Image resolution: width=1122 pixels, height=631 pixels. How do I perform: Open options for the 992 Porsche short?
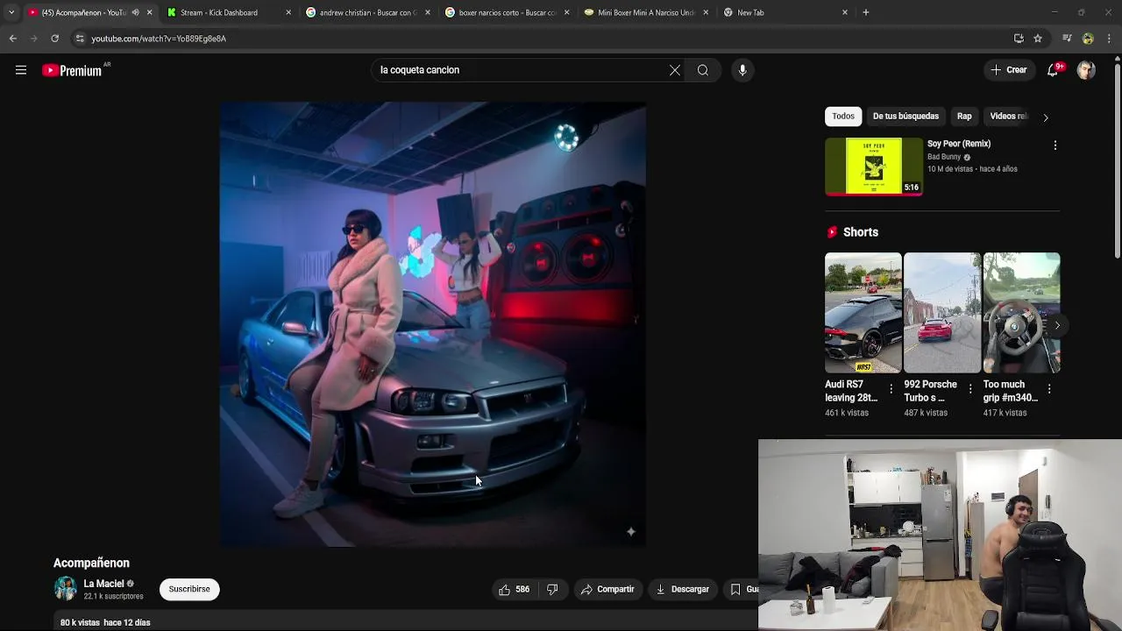pos(970,389)
